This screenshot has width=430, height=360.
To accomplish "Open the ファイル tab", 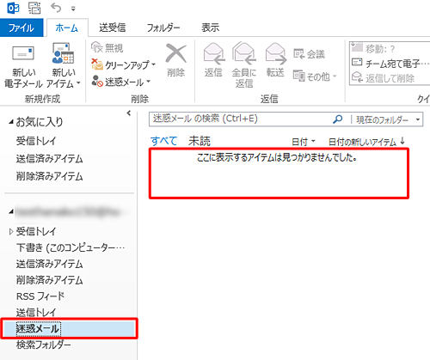I will [x=21, y=27].
